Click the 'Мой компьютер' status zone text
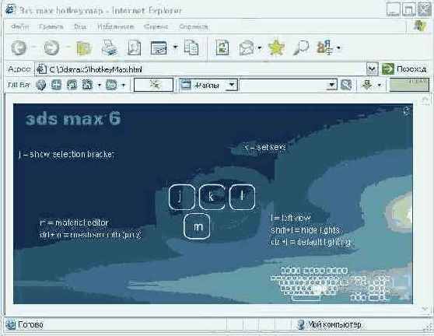434x336 pixels. 335,324
